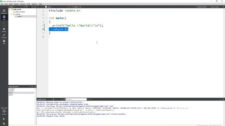Select crtdefs.h in Open Documents
The width and height of the screenshot is (225, 126).
(12, 91)
